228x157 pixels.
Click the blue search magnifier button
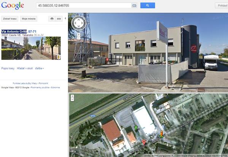coord(147,6)
